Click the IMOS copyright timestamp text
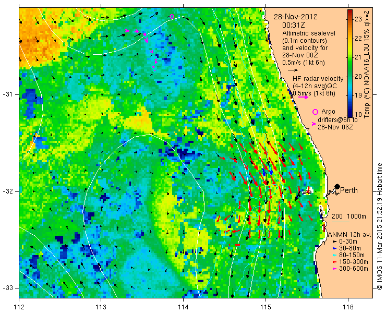Image resolution: width=386 pixels, height=313 pixels. (379, 226)
